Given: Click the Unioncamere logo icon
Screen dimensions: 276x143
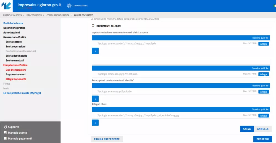Looking at the screenshot, I should pyautogui.click(x=69, y=6).
